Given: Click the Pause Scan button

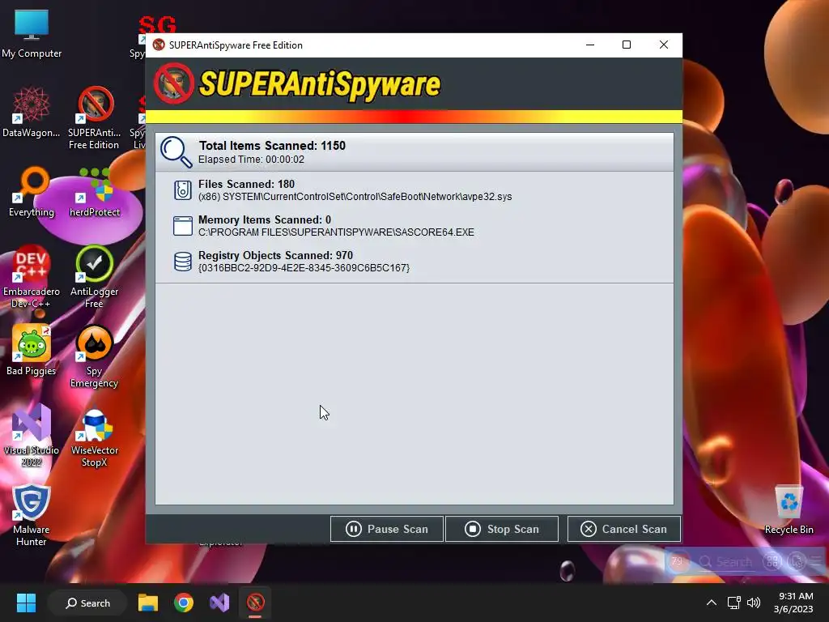Looking at the screenshot, I should point(386,529).
